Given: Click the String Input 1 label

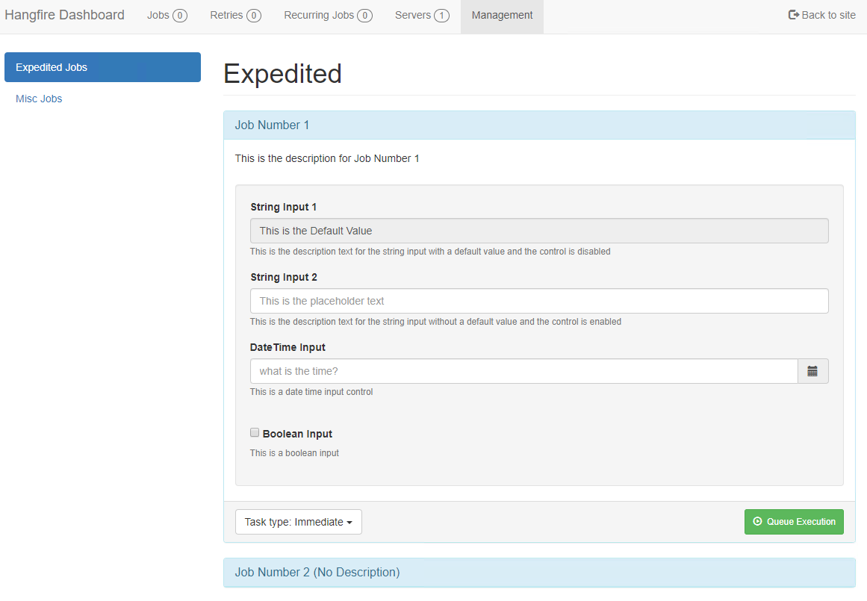Looking at the screenshot, I should point(283,207).
